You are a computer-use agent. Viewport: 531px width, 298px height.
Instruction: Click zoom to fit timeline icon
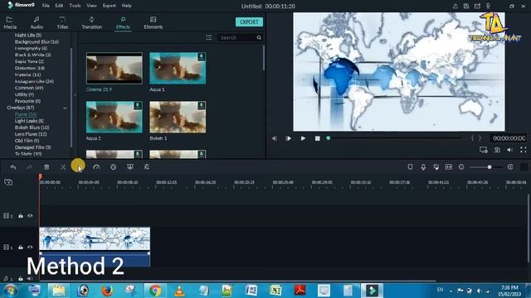pos(449,167)
